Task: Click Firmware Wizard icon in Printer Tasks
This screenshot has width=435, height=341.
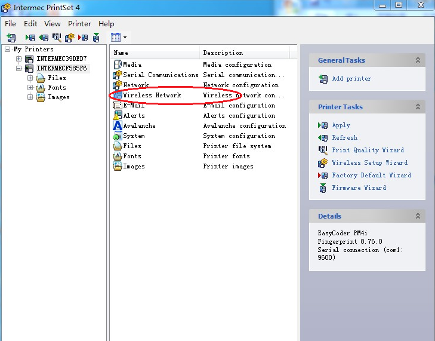Action: 323,188
